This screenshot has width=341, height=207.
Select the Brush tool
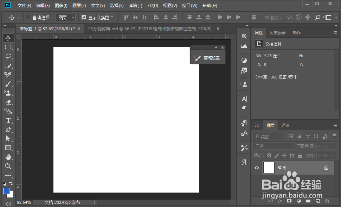(x=8, y=84)
